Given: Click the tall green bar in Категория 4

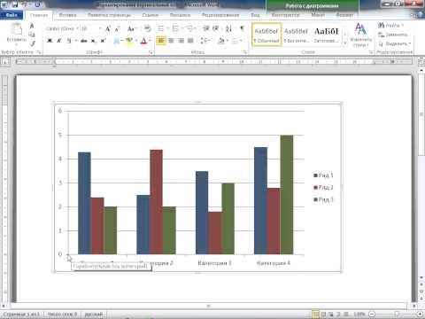Looking at the screenshot, I should tap(287, 195).
